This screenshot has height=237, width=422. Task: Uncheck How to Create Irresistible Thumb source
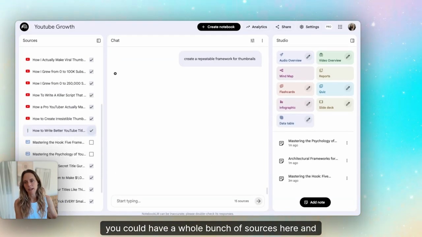(x=91, y=119)
